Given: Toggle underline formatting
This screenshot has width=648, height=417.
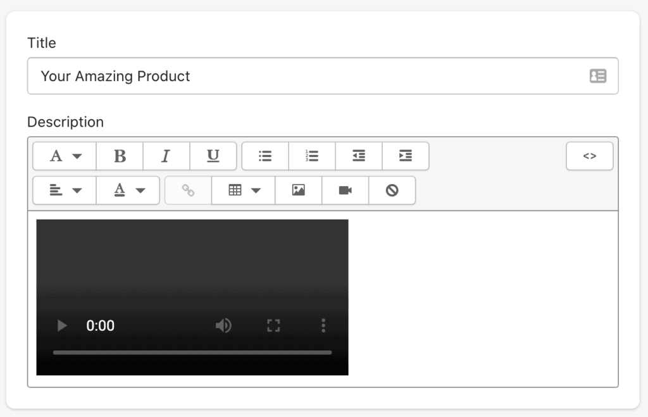Looking at the screenshot, I should click(213, 156).
